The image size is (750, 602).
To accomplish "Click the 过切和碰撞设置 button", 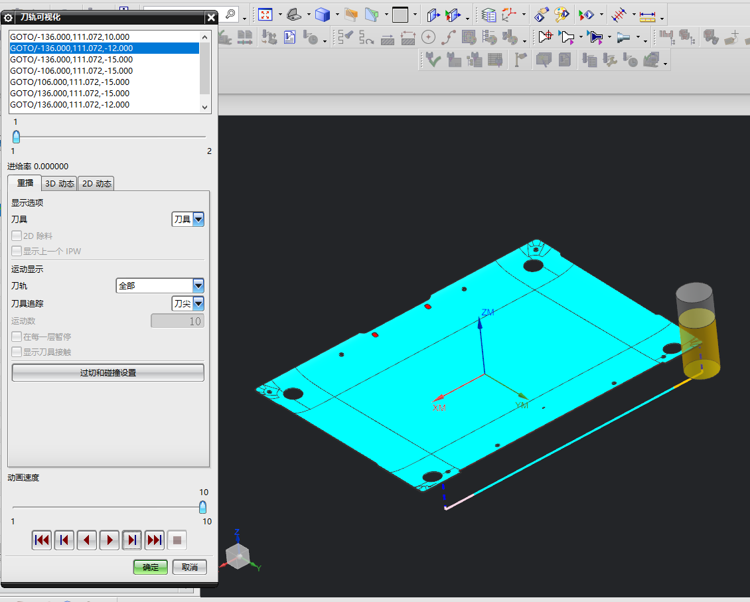I will tap(108, 373).
